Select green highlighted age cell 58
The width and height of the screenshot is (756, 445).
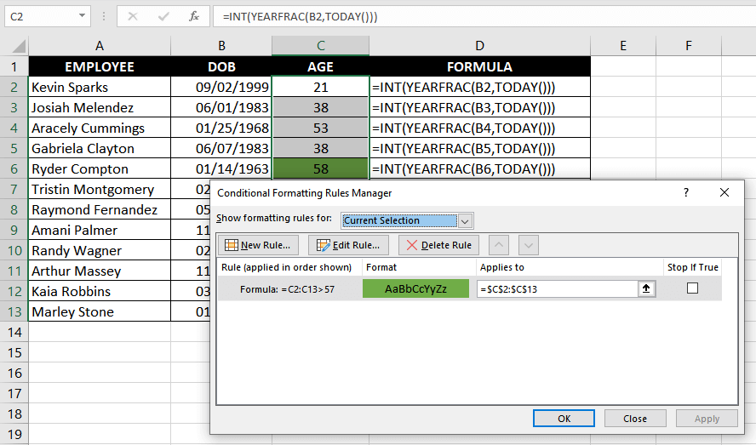click(321, 168)
